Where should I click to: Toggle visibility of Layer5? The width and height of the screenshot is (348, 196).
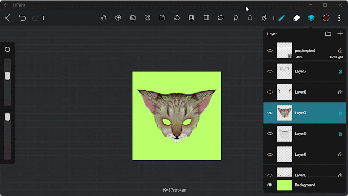270,133
